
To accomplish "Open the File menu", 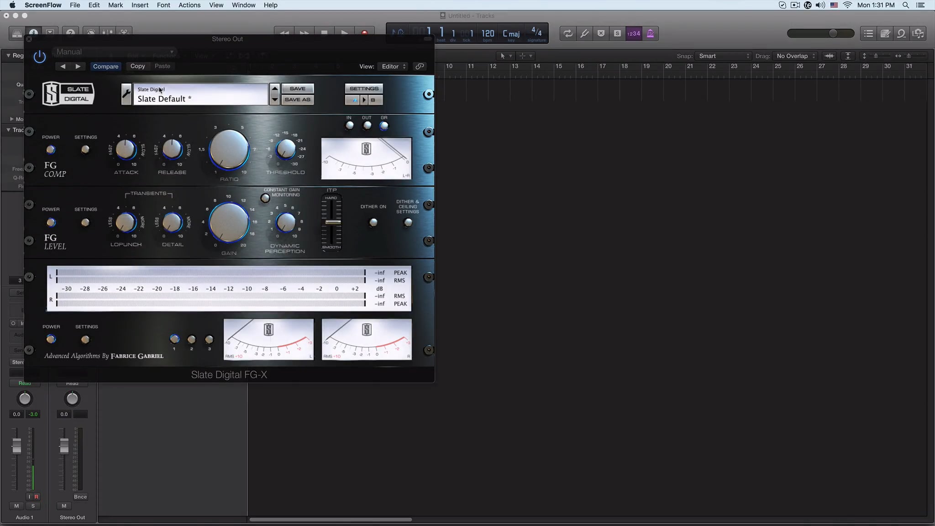I will coord(75,5).
